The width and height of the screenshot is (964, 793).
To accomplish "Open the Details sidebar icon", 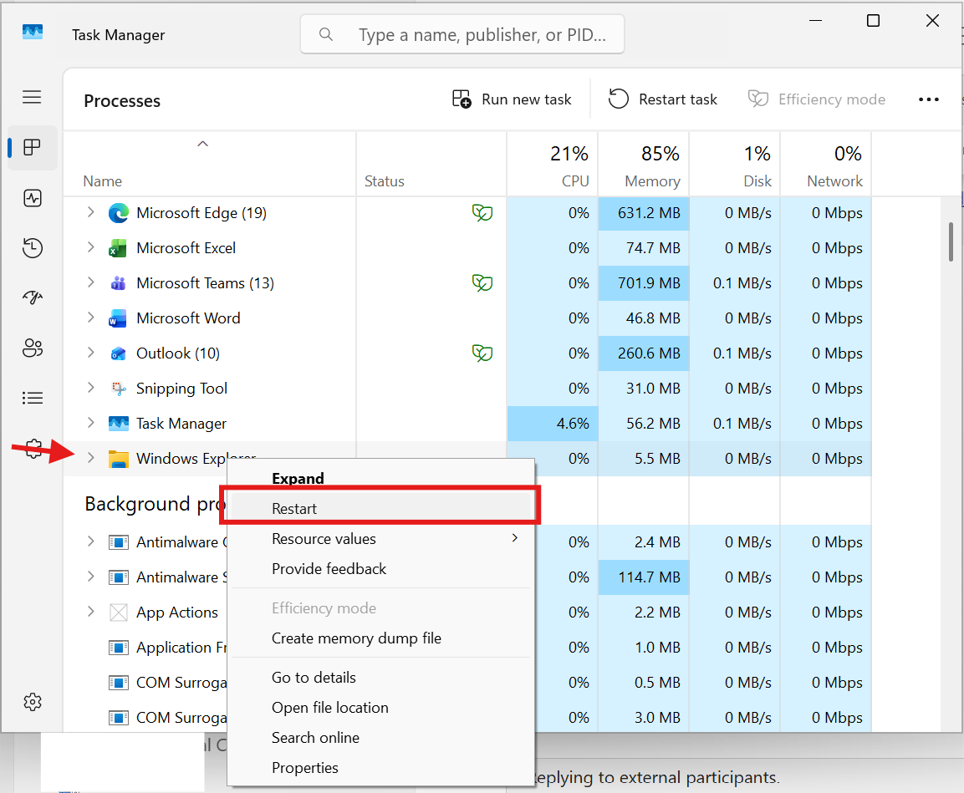I will [32, 398].
